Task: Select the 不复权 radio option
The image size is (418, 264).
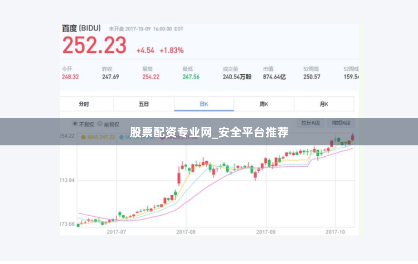Action: tap(75, 124)
